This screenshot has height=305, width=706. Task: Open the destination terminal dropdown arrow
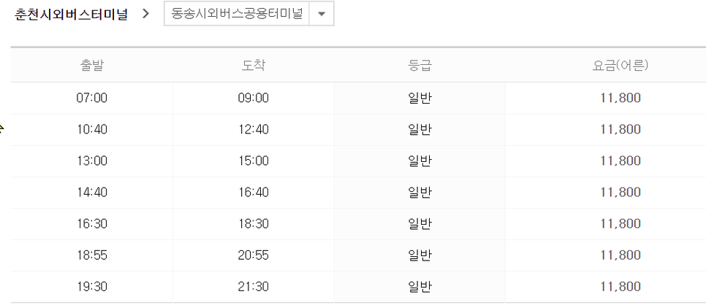[322, 14]
